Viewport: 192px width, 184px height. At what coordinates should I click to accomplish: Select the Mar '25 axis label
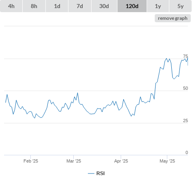pyautogui.click(x=74, y=161)
